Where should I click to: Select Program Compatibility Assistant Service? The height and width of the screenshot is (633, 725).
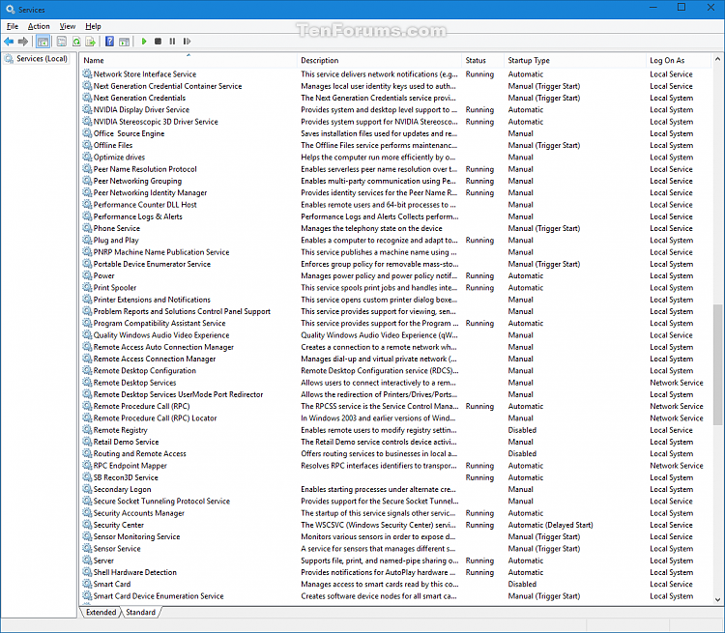point(159,323)
